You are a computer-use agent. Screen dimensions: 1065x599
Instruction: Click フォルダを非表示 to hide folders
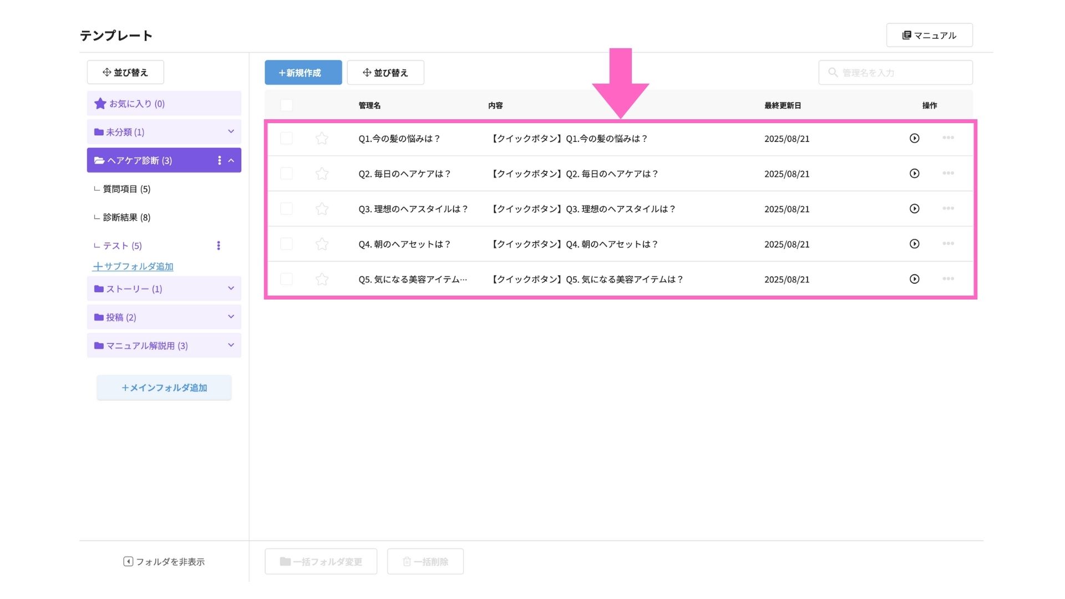point(164,562)
